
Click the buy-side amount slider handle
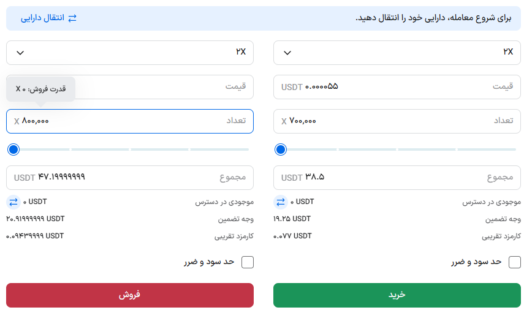coord(281,149)
